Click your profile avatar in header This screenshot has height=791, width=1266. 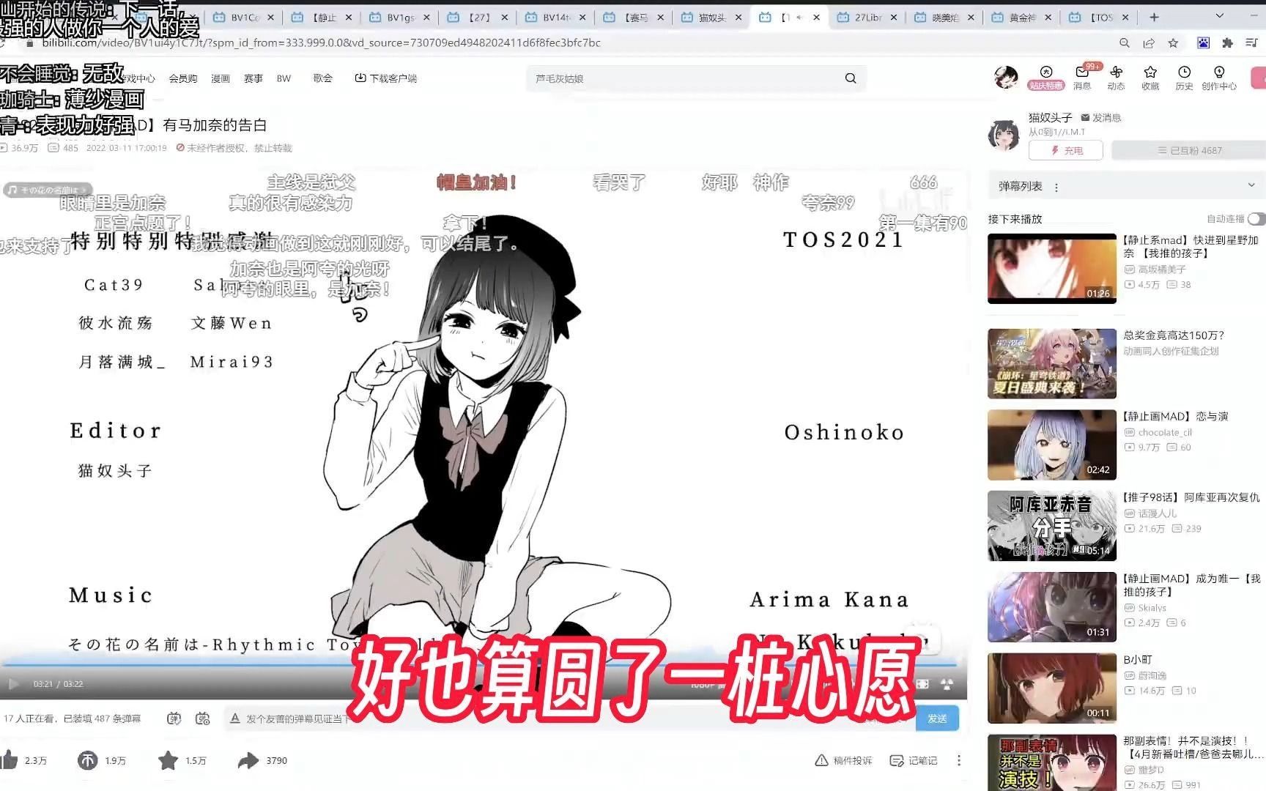click(1007, 76)
